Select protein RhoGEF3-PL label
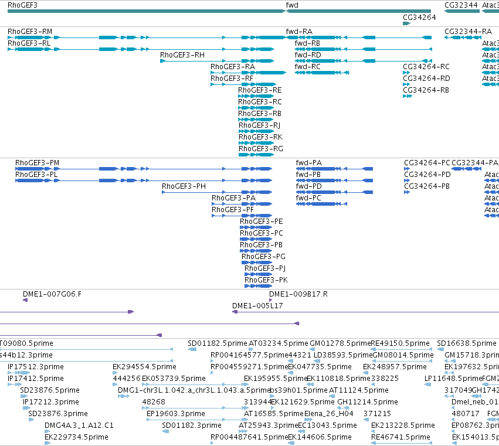The image size is (499, 446). 36,175
